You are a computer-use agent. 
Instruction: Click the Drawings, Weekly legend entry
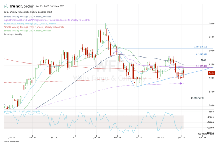pyautogui.click(x=13, y=34)
